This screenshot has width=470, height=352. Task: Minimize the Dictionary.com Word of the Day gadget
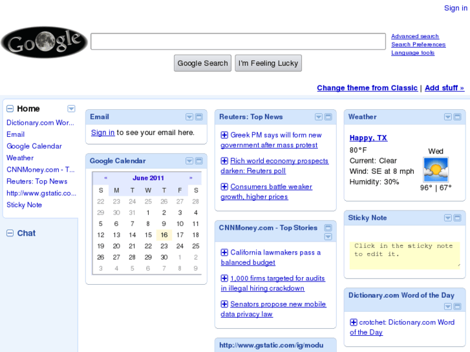(x=458, y=306)
